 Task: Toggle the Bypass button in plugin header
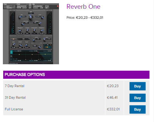click(x=47, y=6)
